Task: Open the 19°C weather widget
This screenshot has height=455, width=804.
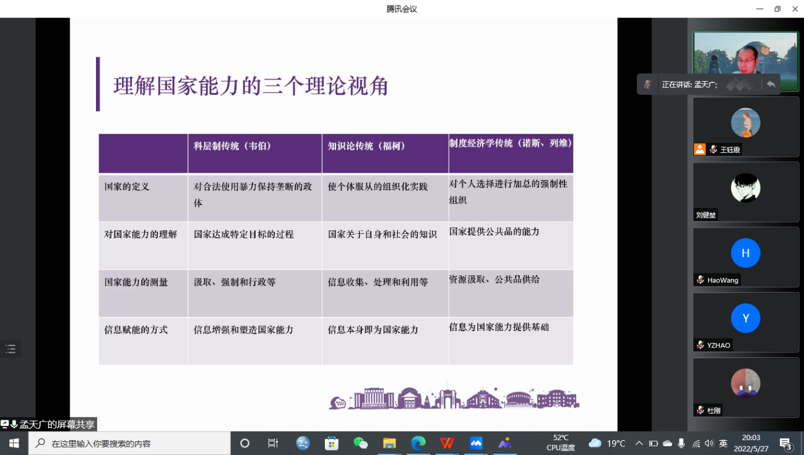Action: pyautogui.click(x=607, y=443)
